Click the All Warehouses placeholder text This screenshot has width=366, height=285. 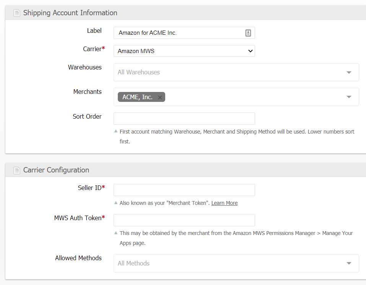[x=139, y=72]
